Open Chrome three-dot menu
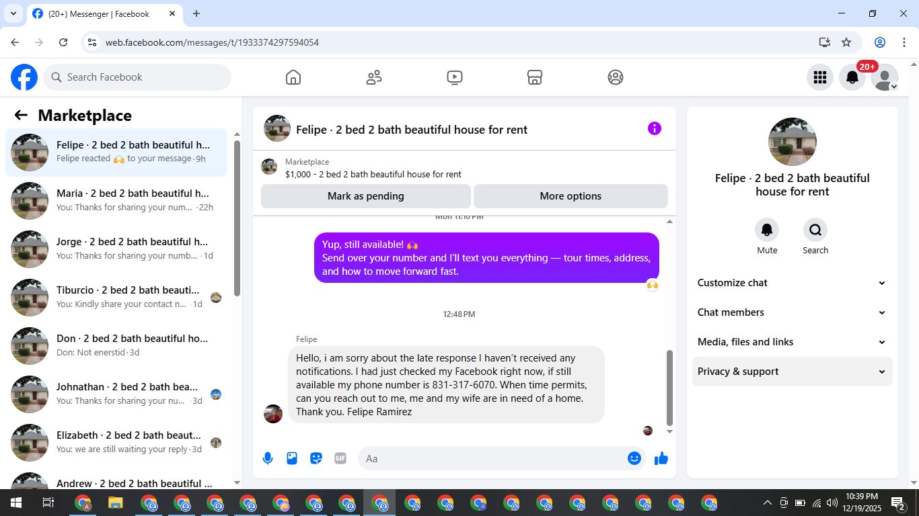 (904, 42)
